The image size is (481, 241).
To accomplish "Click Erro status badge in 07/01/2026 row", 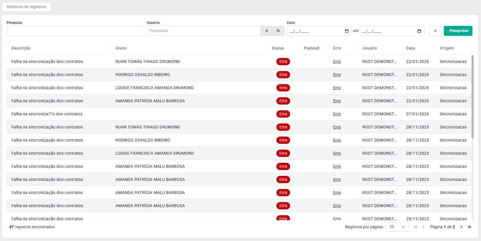I will coord(283,114).
